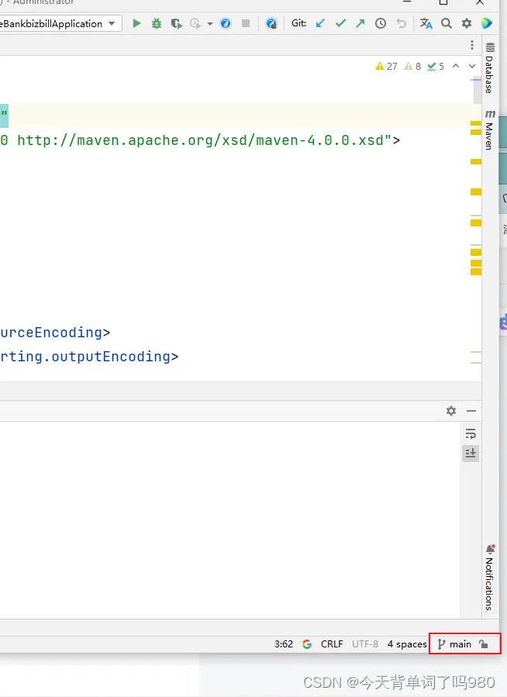Change 4 spaces indent setting
This screenshot has width=507, height=697.
pos(406,644)
